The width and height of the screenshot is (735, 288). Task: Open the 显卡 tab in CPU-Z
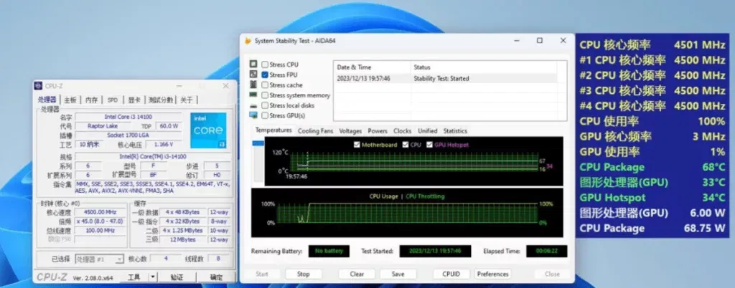click(134, 100)
